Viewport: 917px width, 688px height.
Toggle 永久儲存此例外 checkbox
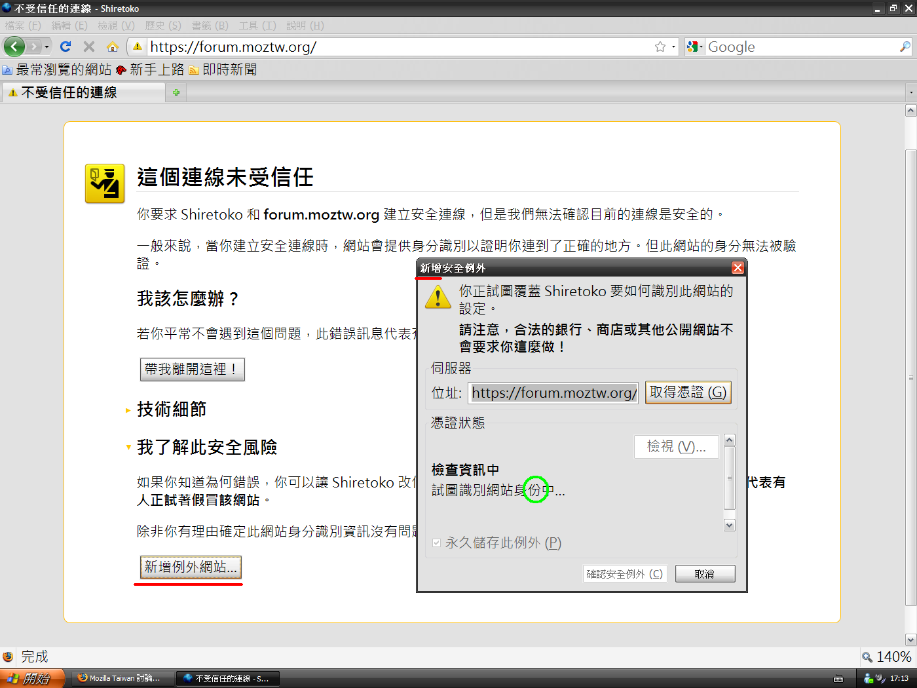coord(437,543)
